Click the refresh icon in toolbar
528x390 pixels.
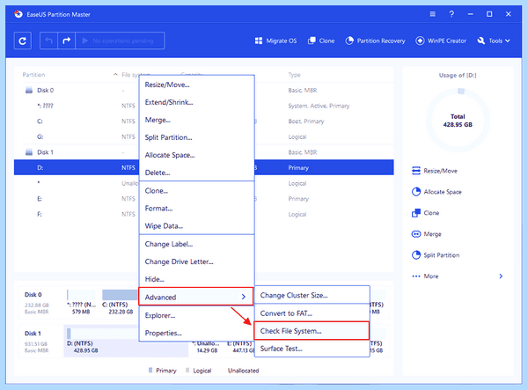click(23, 40)
